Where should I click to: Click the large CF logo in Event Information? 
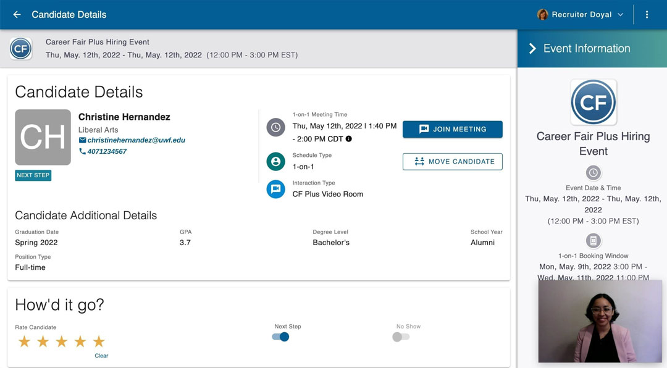click(593, 102)
